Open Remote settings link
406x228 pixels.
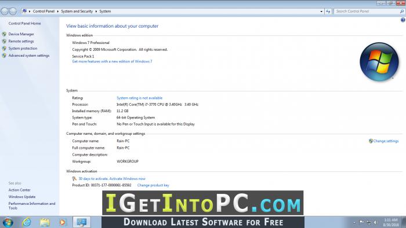click(21, 41)
